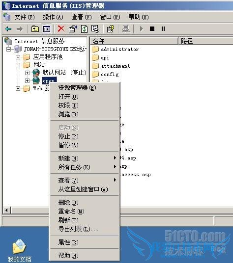Choose 浏览(B) from context menu
The height and width of the screenshot is (263, 233).
85,114
